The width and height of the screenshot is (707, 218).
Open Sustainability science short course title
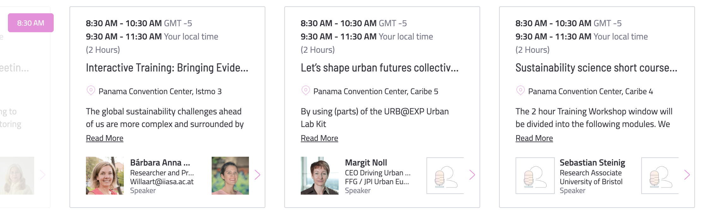tap(596, 68)
